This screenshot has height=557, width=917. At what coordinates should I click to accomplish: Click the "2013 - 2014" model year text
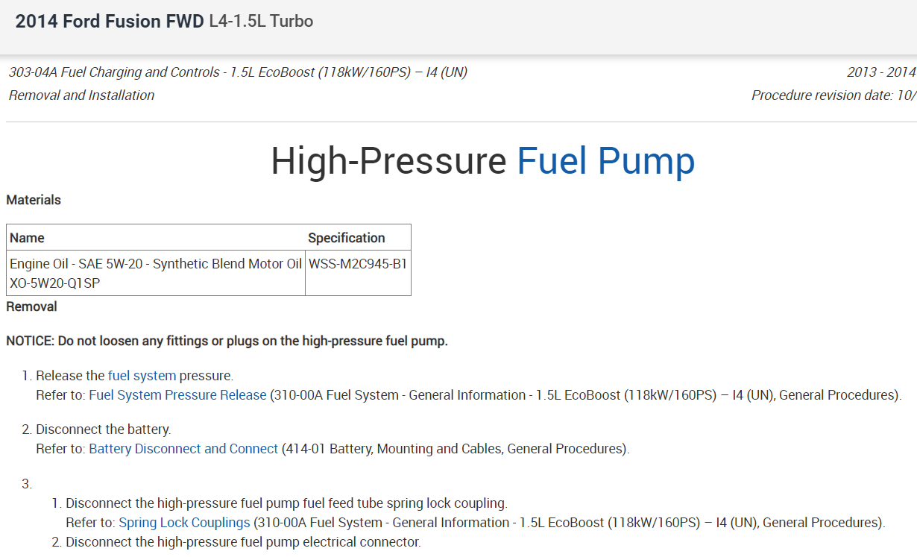[880, 72]
